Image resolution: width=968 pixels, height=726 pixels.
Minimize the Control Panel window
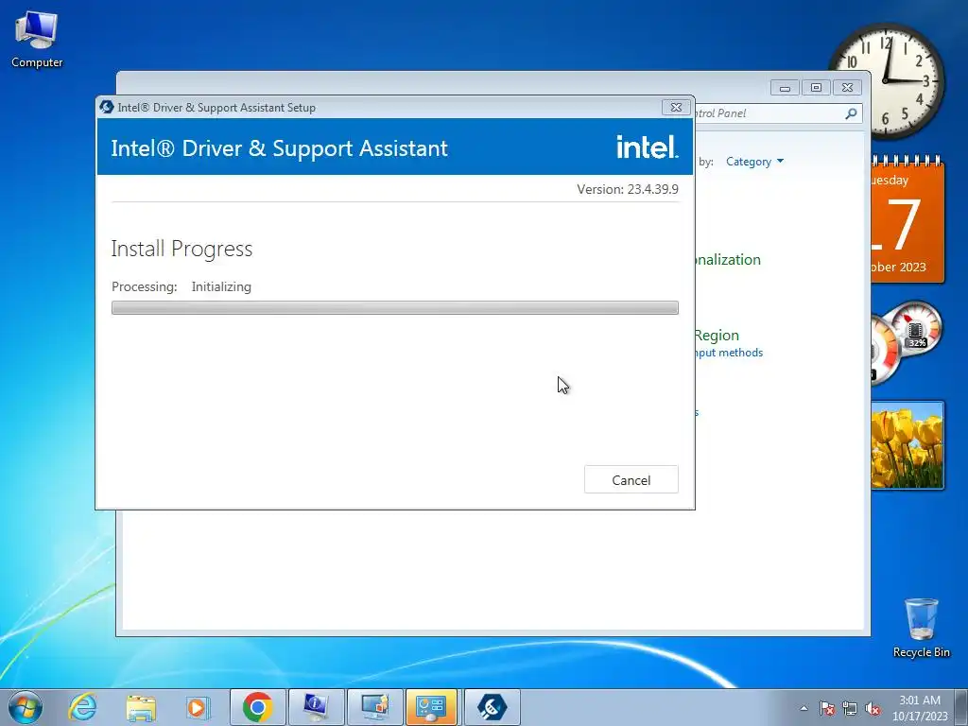(x=785, y=88)
